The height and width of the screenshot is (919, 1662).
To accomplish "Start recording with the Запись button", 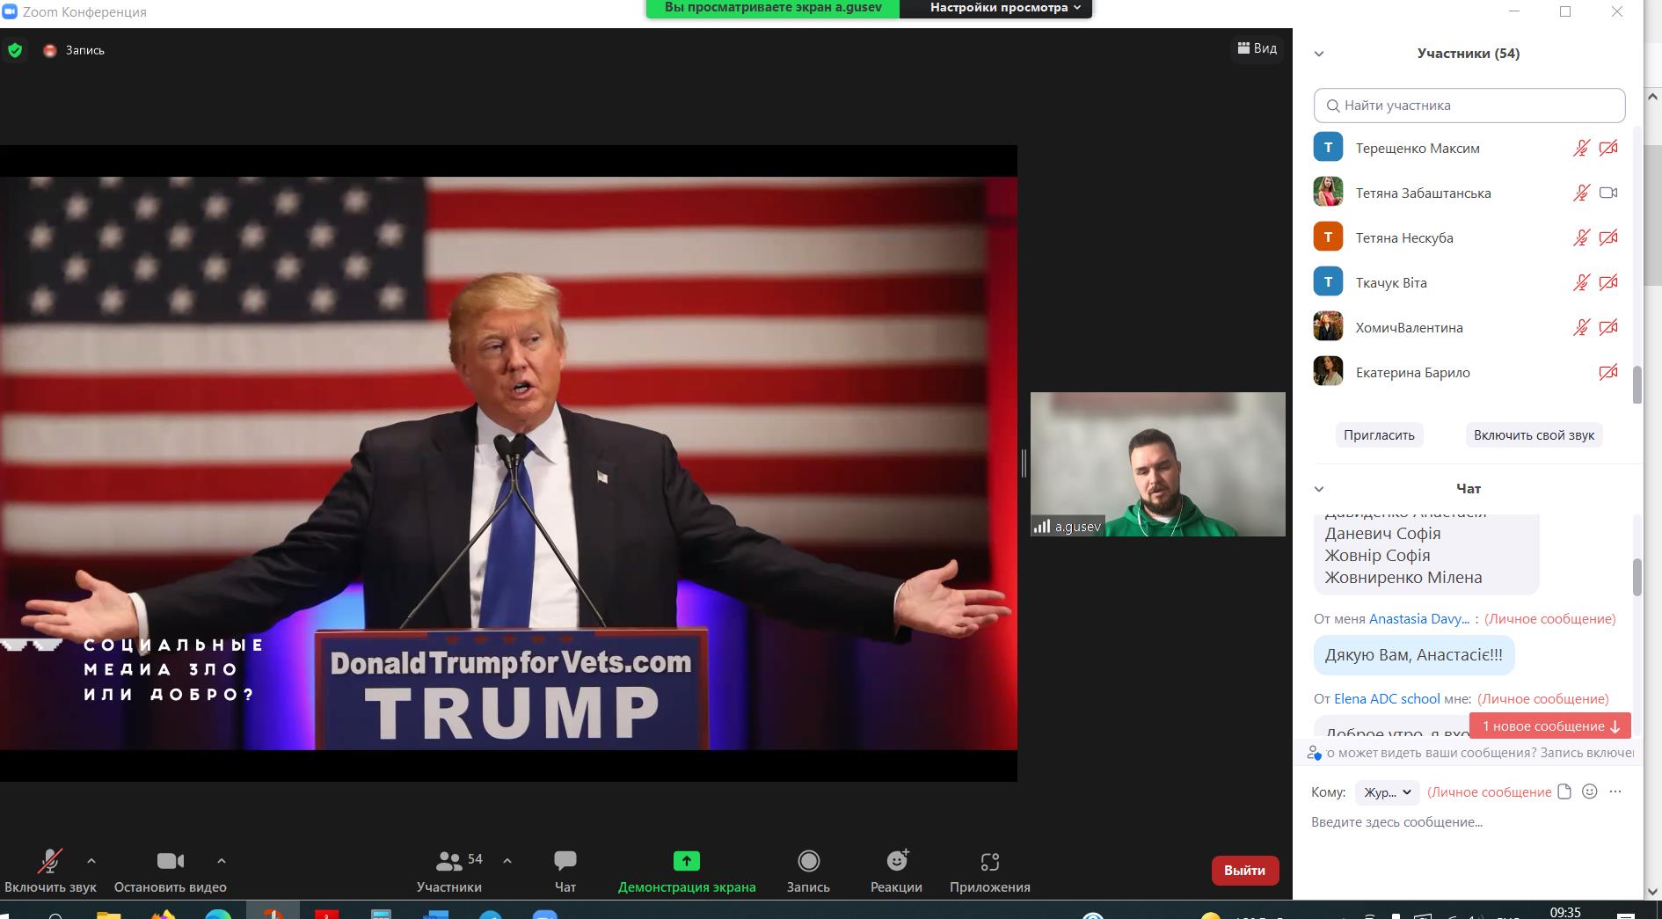I will click(807, 862).
